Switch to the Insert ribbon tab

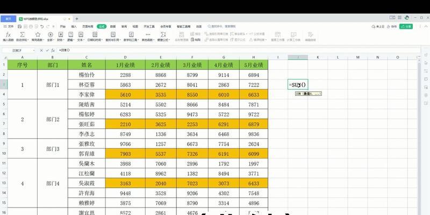74,26
